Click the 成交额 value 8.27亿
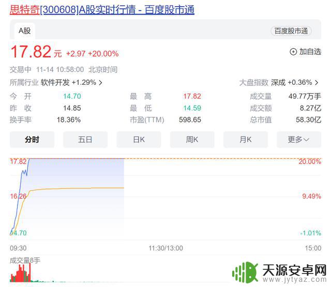Image resolution: width=331 pixels, height=287 pixels. tap(310, 108)
